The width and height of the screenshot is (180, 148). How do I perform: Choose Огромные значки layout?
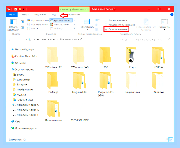(38, 20)
